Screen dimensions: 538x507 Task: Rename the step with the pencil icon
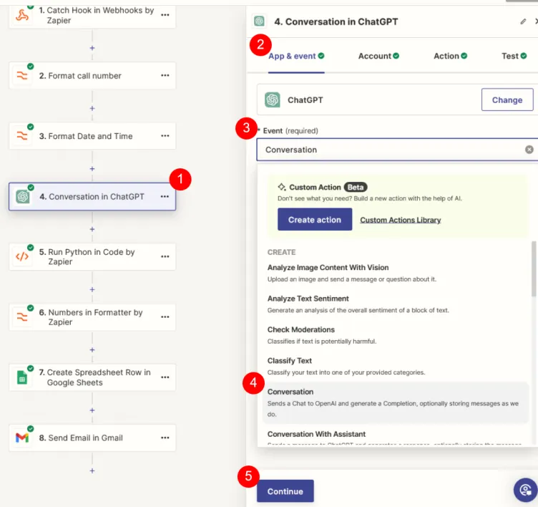tap(523, 21)
